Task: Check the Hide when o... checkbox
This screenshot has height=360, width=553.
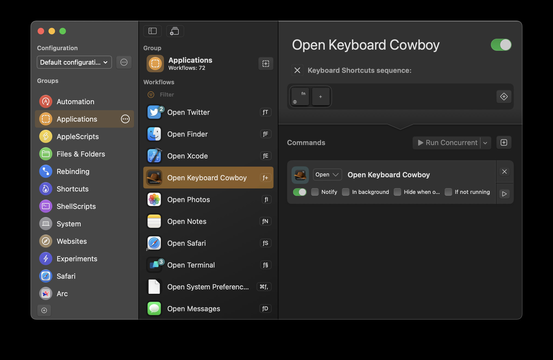Action: click(x=397, y=192)
